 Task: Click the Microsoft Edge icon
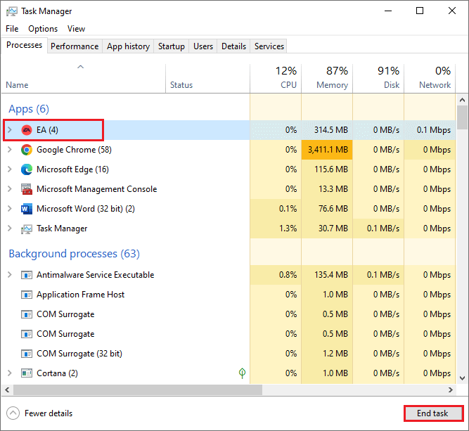(27, 169)
